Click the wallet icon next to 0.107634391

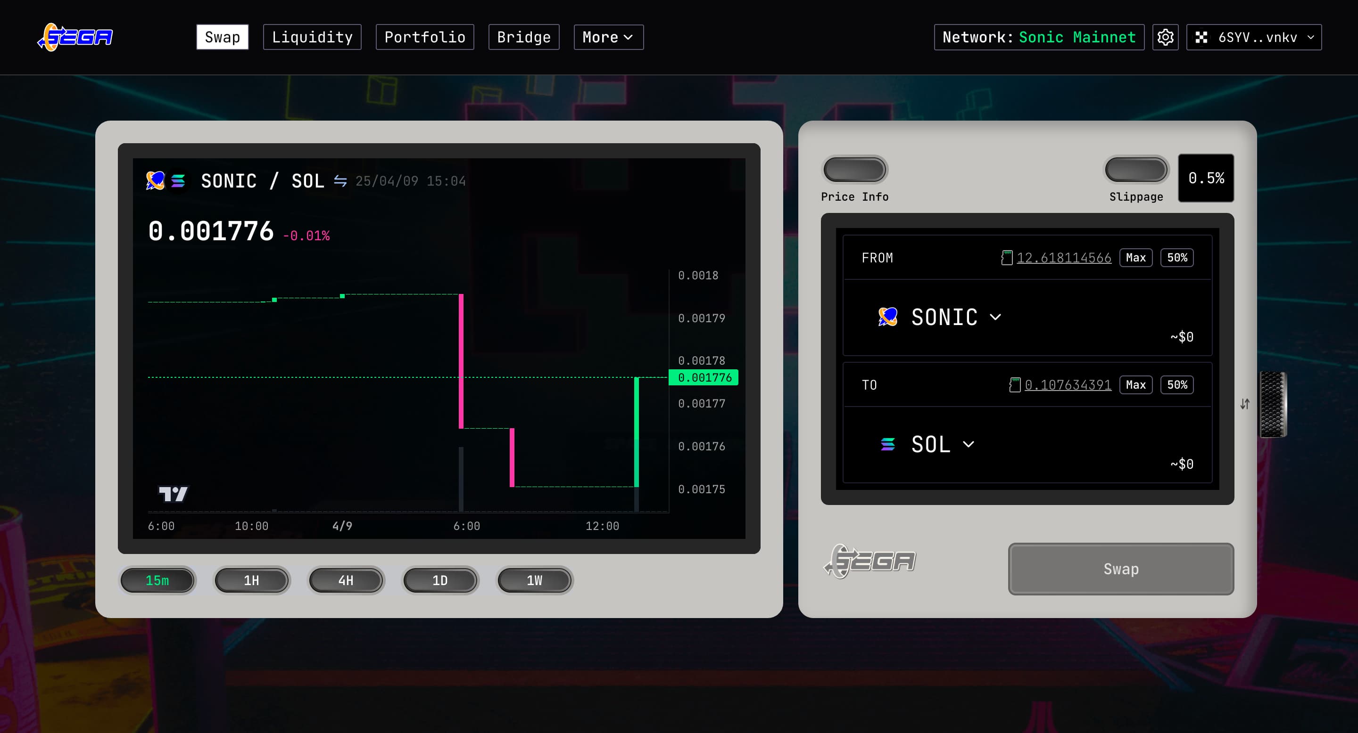(x=1014, y=385)
